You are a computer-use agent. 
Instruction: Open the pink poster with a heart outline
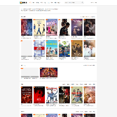click(52, 27)
